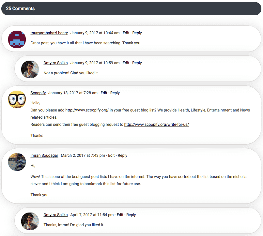263x236 pixels.
Task: Click Imran Soudagar's profile picture
Action: pyautogui.click(x=17, y=162)
